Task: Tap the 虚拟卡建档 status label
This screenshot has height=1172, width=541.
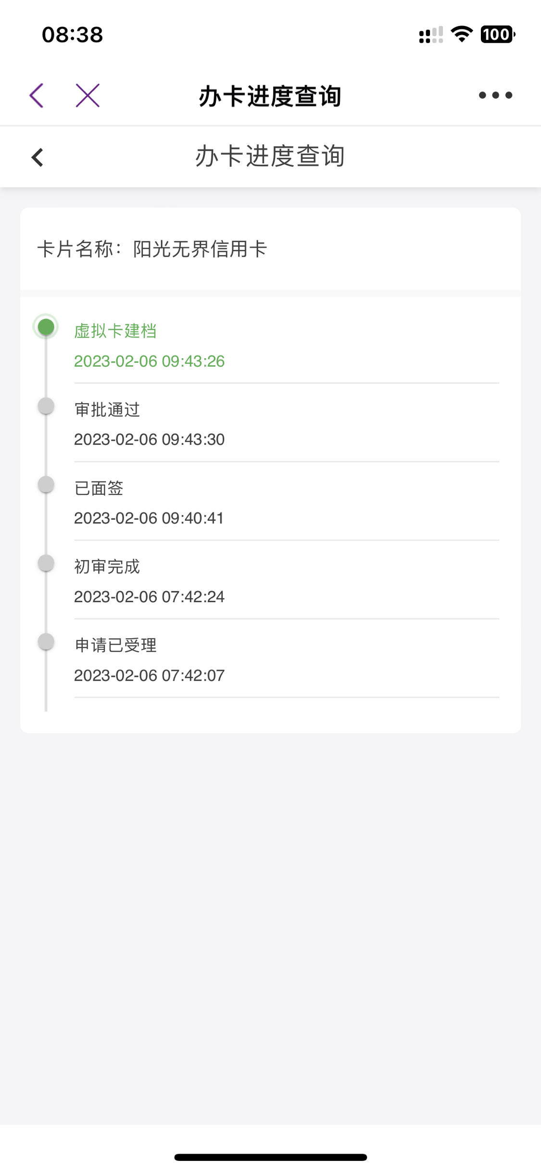Action: click(115, 331)
